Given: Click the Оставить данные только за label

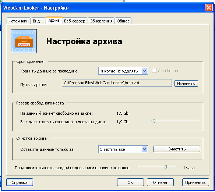Looking at the screenshot, I should tap(47, 149).
